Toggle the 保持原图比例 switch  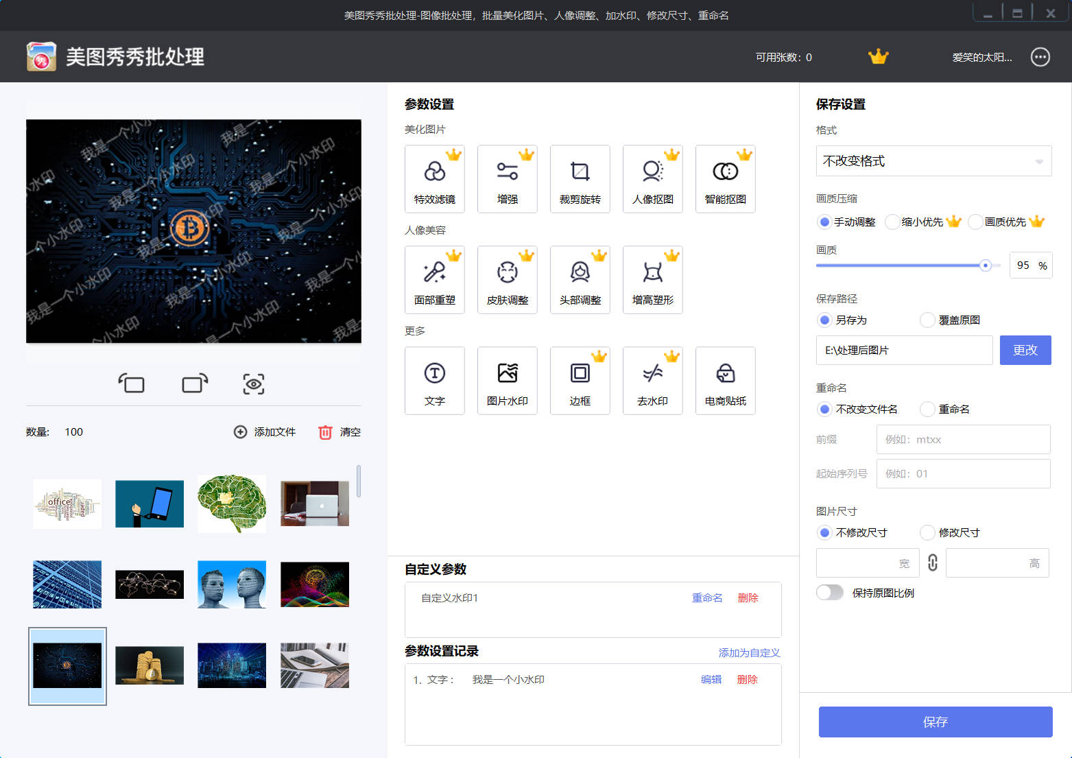(x=830, y=593)
